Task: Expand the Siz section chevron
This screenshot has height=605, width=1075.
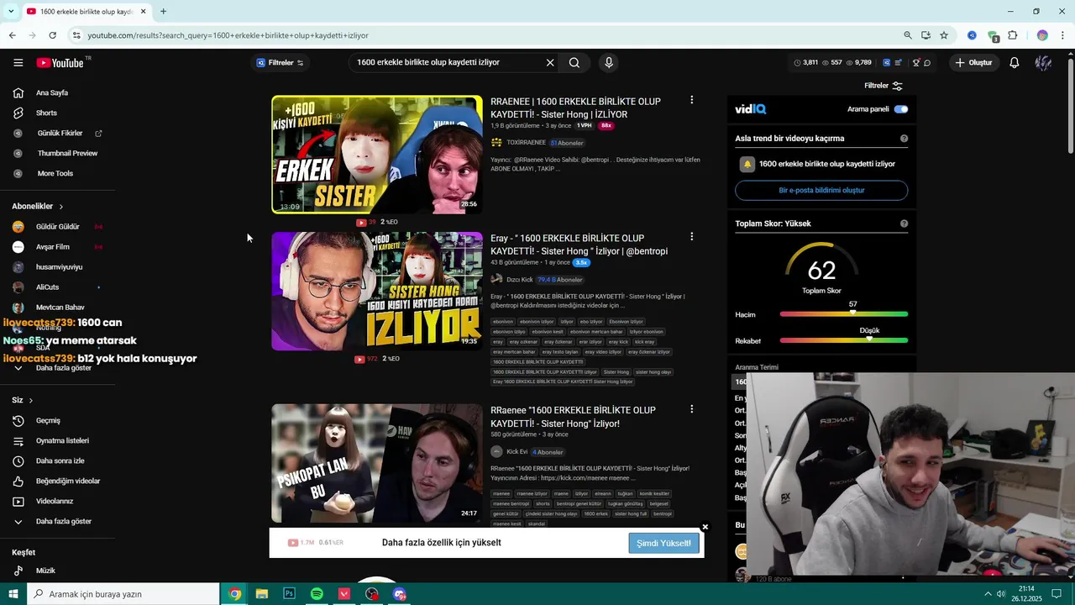Action: click(x=31, y=401)
